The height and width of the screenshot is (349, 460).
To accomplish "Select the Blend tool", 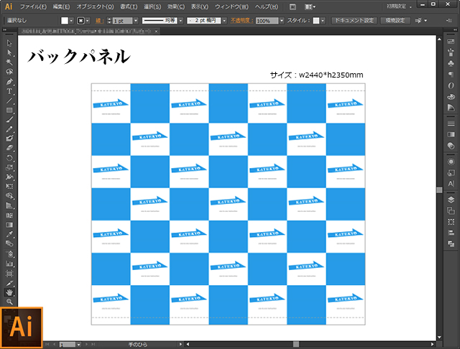I will [x=9, y=244].
